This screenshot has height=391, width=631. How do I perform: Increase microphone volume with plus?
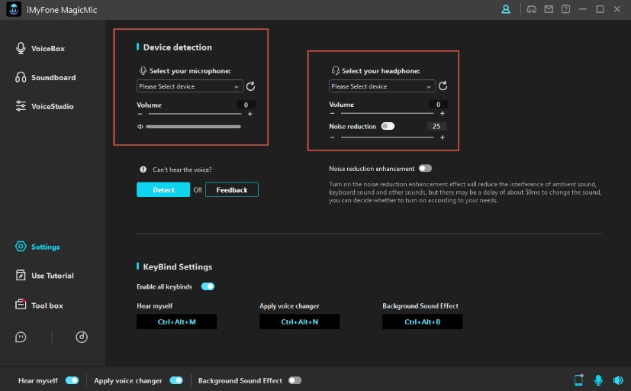pos(250,115)
